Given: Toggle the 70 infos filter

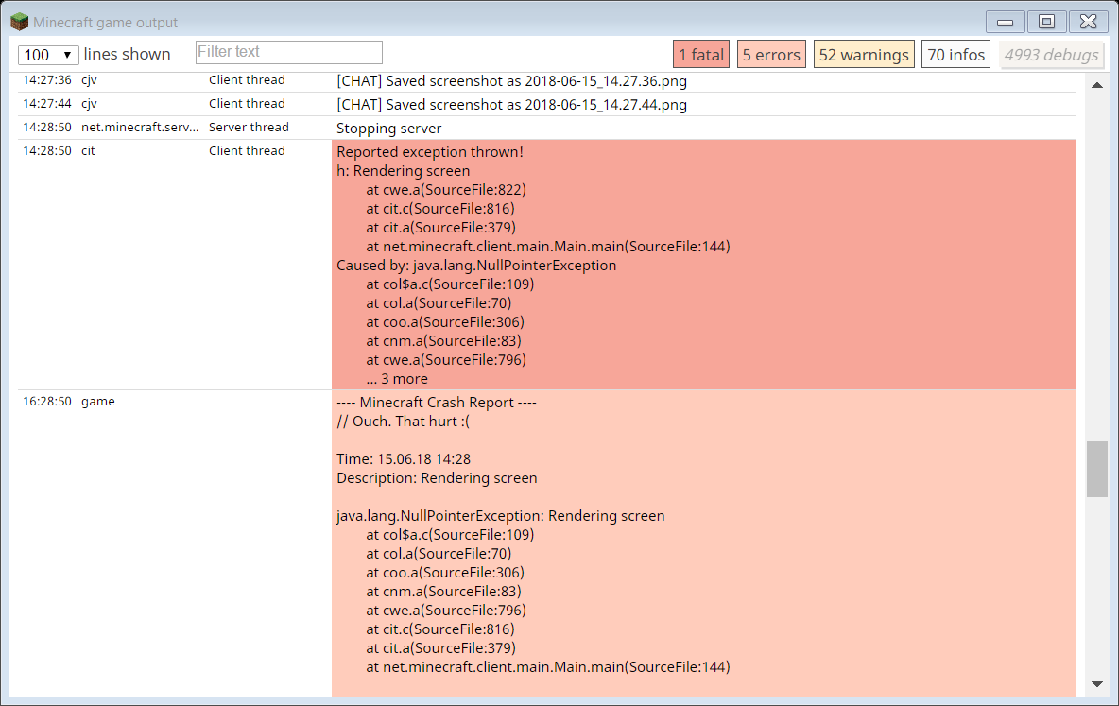Looking at the screenshot, I should (x=955, y=54).
